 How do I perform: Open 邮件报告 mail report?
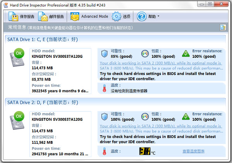click(x=43, y=17)
